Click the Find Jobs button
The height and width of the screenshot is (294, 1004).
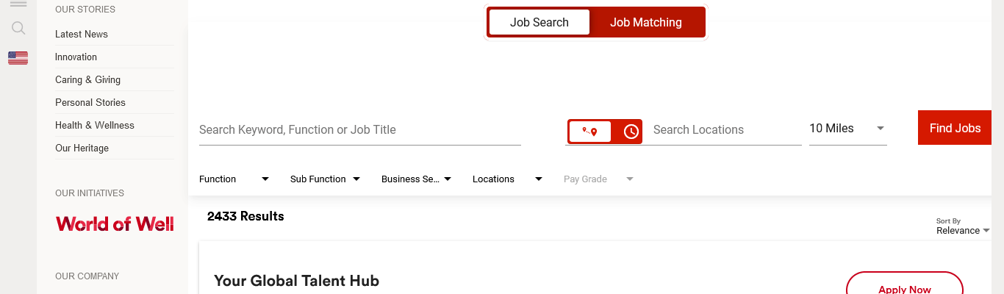[x=954, y=128]
